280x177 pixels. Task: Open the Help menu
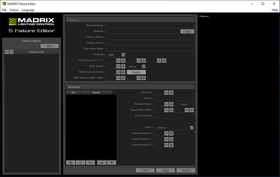[275, 10]
